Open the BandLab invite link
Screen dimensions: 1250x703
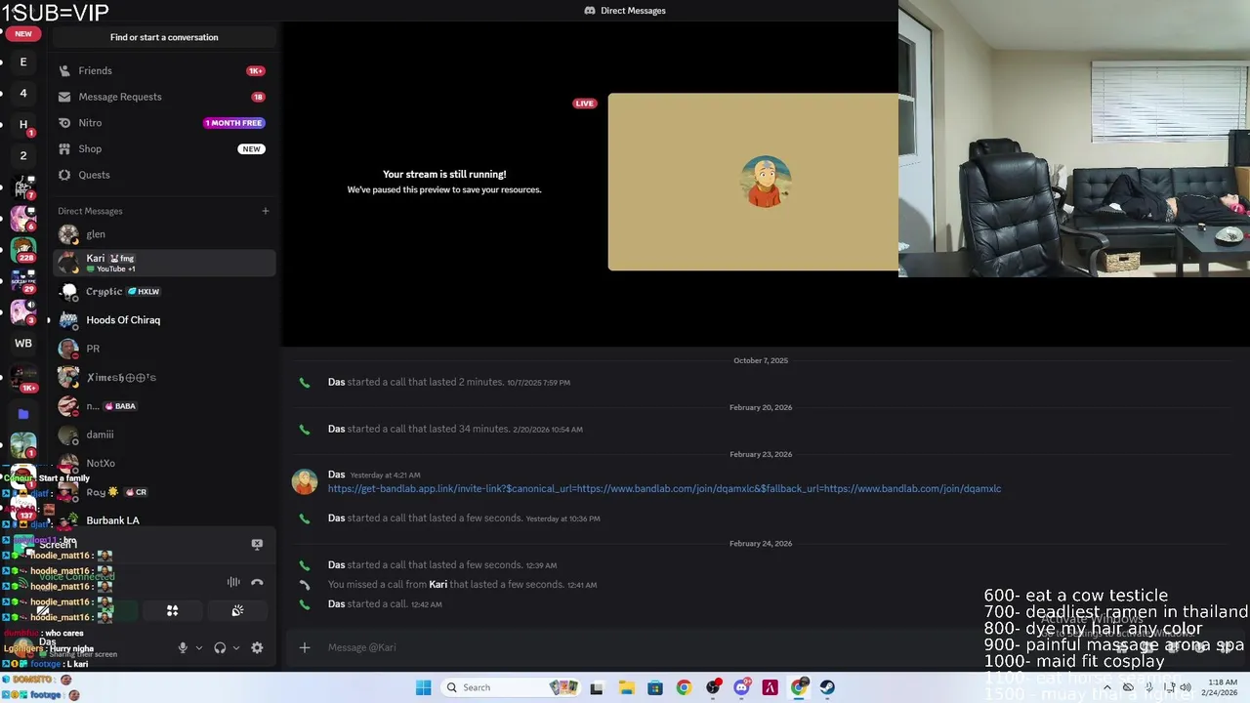(x=664, y=488)
